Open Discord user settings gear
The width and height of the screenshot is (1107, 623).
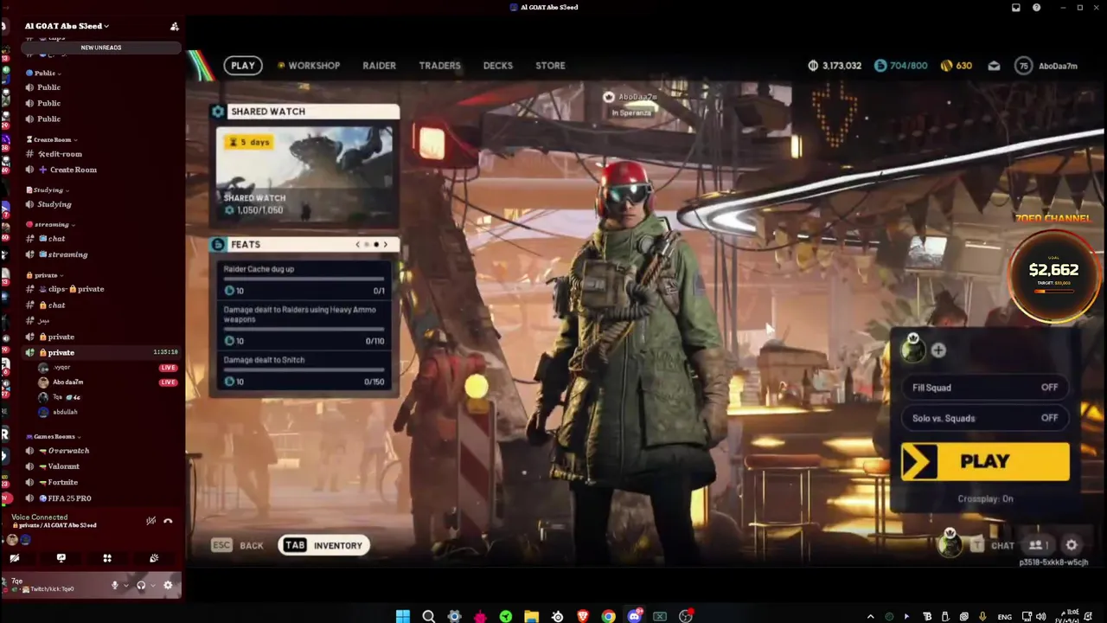click(x=168, y=586)
